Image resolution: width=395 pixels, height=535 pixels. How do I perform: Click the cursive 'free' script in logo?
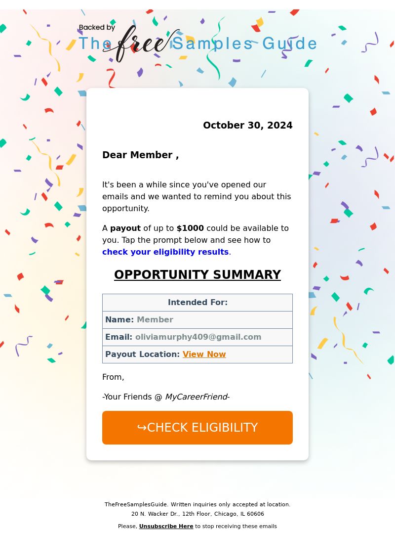[140, 43]
